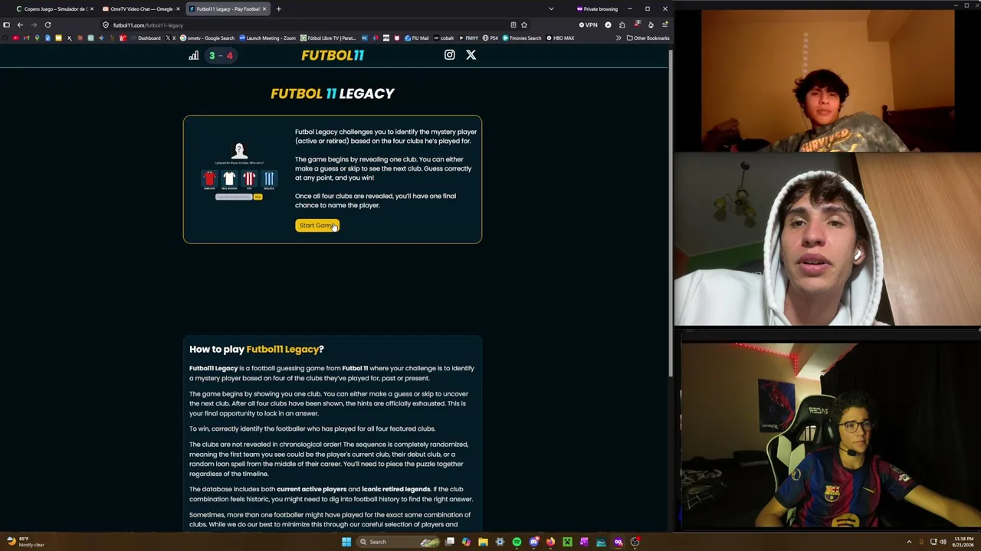981x551 pixels.
Task: Open the ometv - Google Search bookmark
Action: (207, 37)
